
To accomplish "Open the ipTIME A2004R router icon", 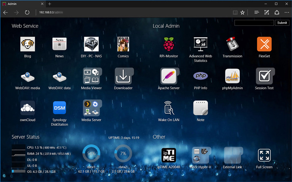I will point(169,155).
